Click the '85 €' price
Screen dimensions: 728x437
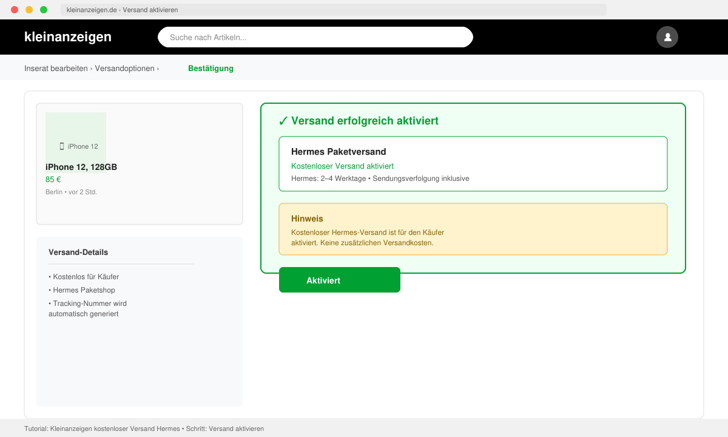53,180
